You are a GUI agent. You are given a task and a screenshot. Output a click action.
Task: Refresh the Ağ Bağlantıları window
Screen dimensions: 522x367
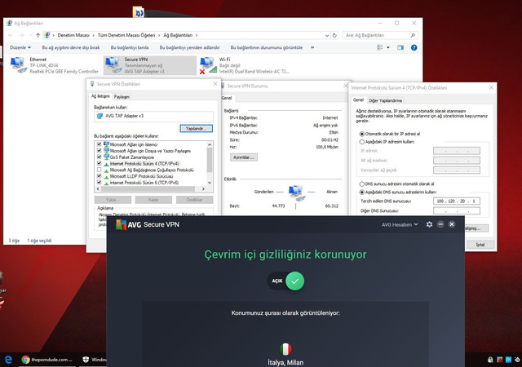[x=334, y=35]
